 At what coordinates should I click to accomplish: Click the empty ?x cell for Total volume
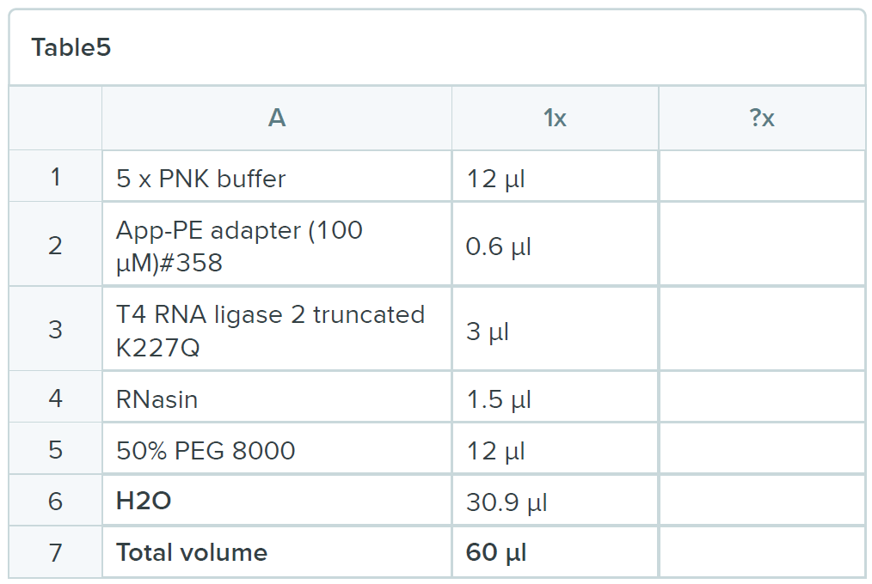click(x=762, y=552)
